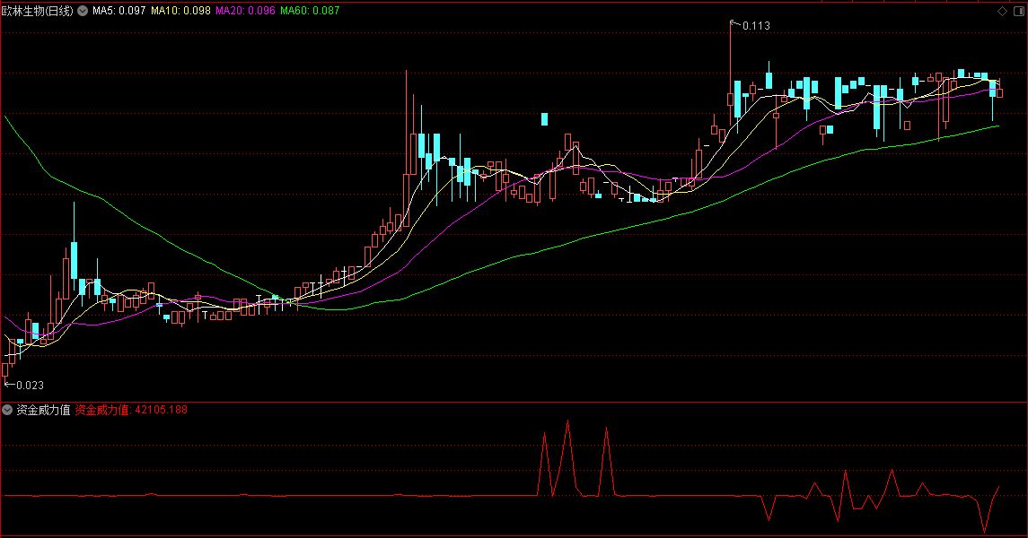Click the MA20: 0.096 indicator label
This screenshot has height=538, width=1028.
pyautogui.click(x=245, y=11)
